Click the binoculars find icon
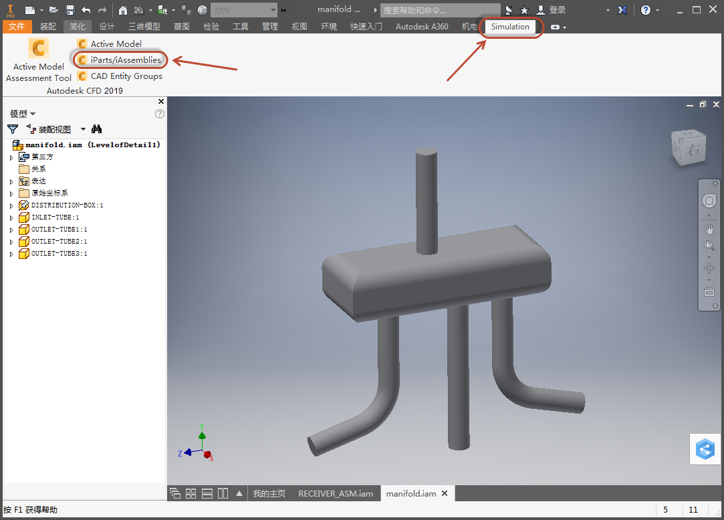Screen dimensions: 724x520 point(96,129)
